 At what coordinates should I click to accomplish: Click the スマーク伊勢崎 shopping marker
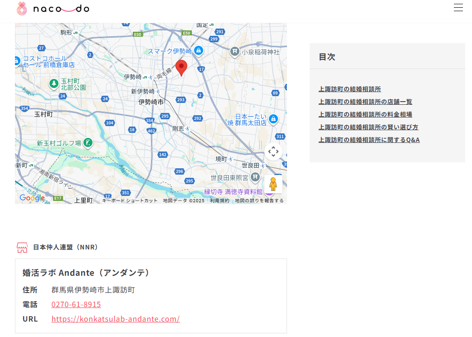(x=198, y=51)
